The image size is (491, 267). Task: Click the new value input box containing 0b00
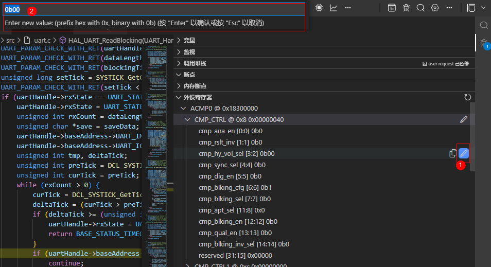pyautogui.click(x=154, y=10)
